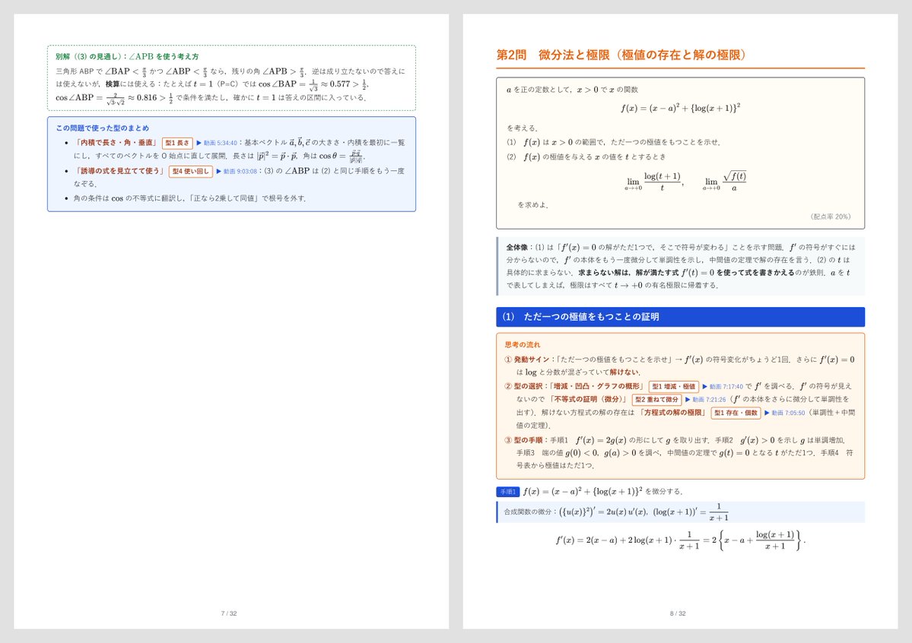Click the ② 型の選択 label
The width and height of the screenshot is (912, 643).
[523, 387]
